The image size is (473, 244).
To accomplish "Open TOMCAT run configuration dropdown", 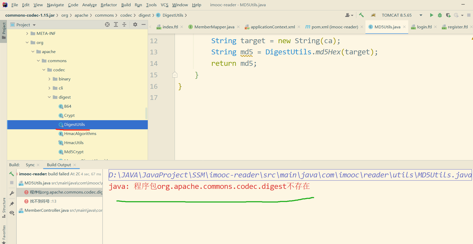I will click(x=421, y=15).
